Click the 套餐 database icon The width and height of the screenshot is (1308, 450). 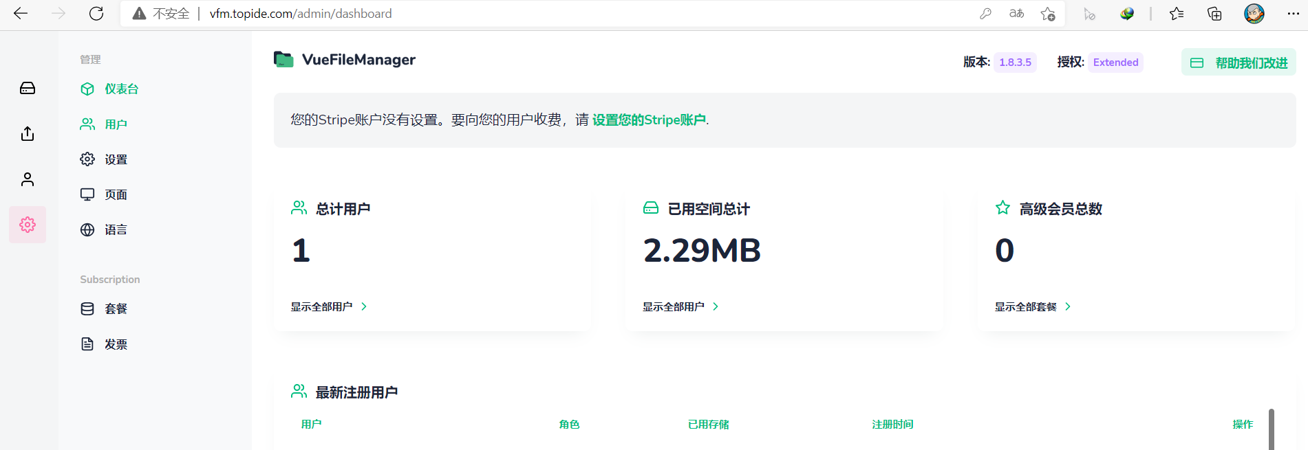(x=87, y=308)
